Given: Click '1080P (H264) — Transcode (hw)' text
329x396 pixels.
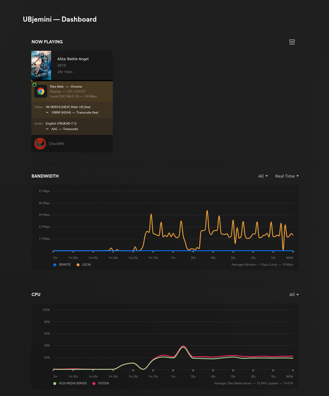Looking at the screenshot, I should 74,112.
